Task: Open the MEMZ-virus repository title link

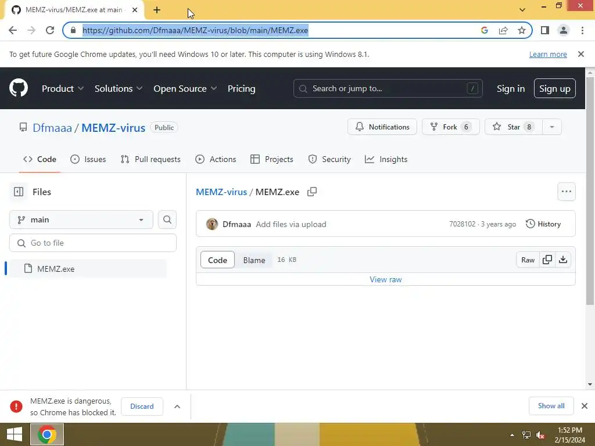Action: [113, 127]
